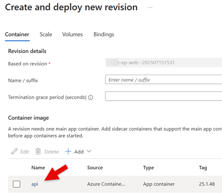Click the Add plus icon
This screenshot has height=195, width=222.
[x=68, y=151]
